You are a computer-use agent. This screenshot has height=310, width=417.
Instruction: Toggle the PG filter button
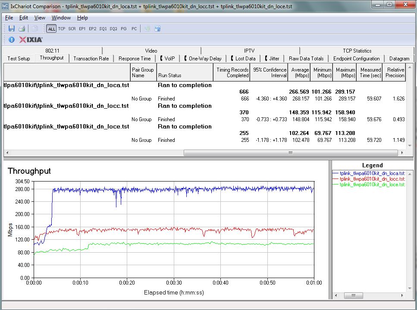[124, 29]
